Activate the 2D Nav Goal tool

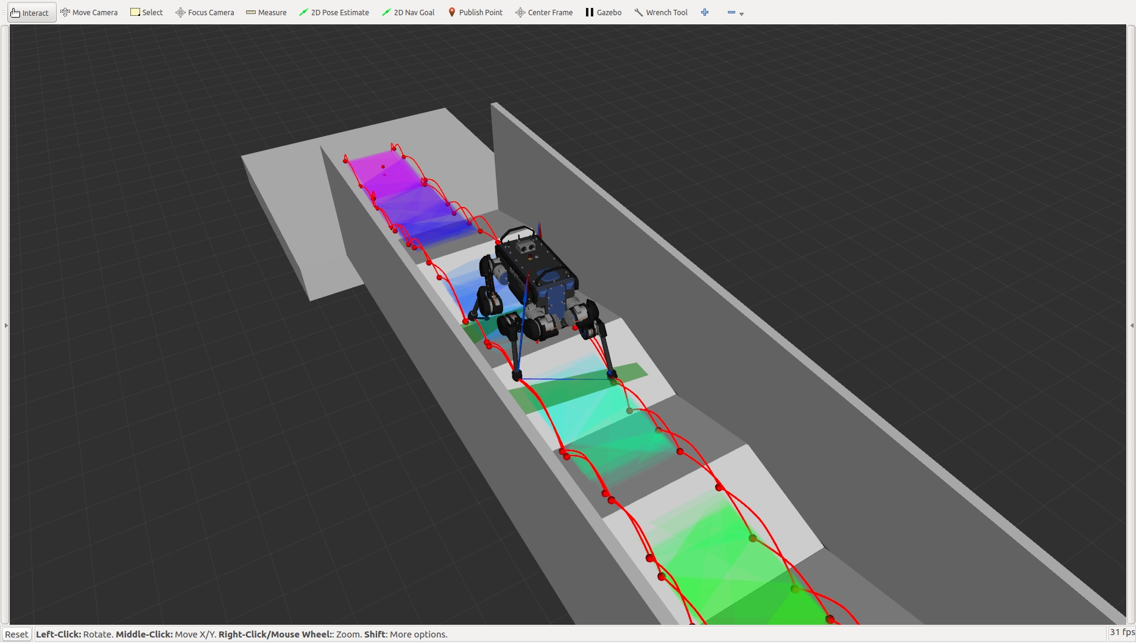tap(408, 12)
